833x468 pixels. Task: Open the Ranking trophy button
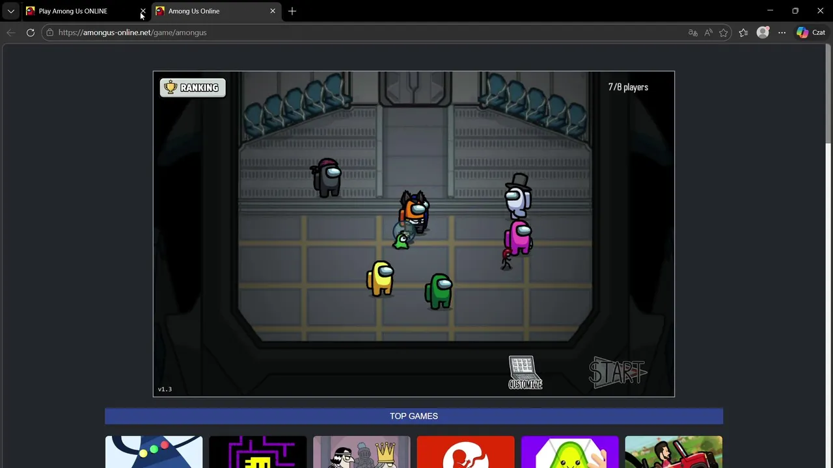193,88
